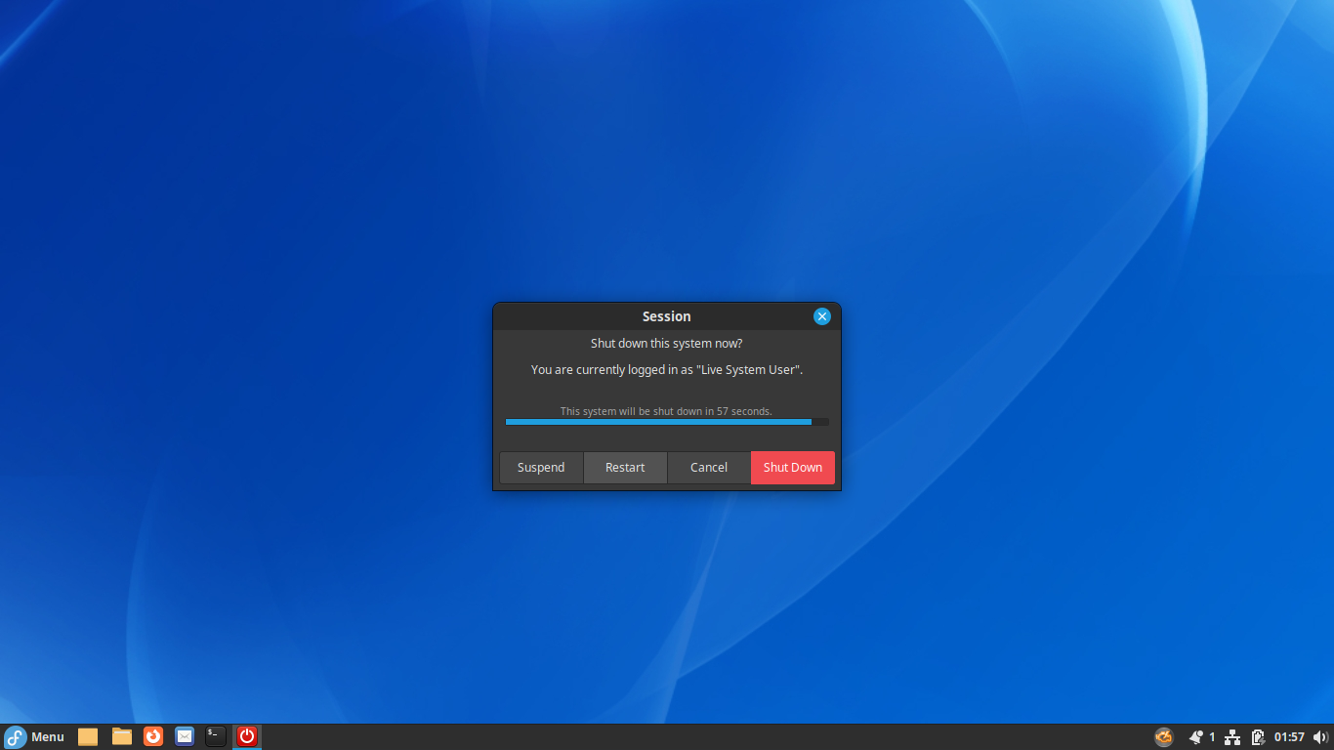Open the application Menu
The height and width of the screenshot is (750, 1334).
click(35, 736)
